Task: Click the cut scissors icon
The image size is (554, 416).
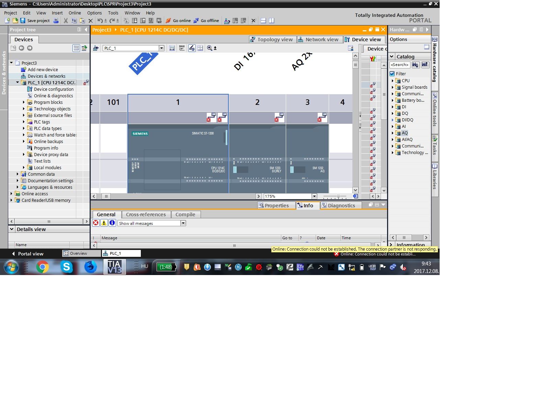Action: tap(66, 21)
